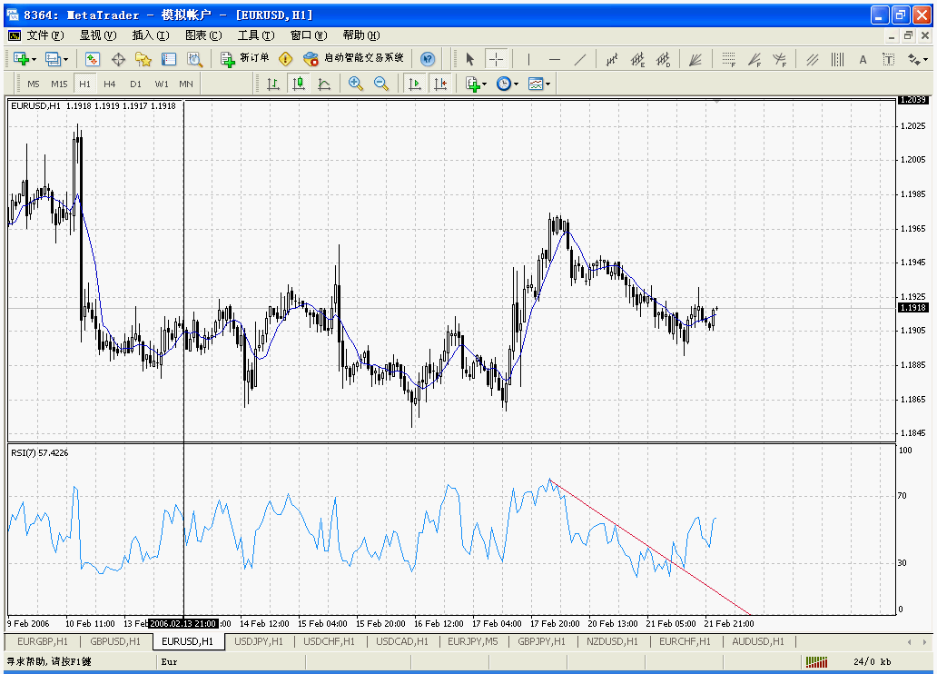This screenshot has width=937, height=674.
Task: Open the 插入(I) menu
Action: coord(151,36)
